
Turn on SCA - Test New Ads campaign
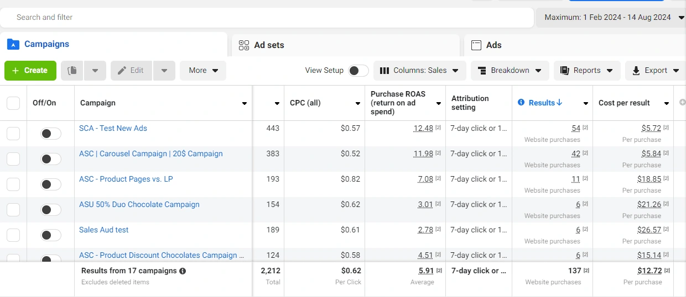(x=50, y=134)
